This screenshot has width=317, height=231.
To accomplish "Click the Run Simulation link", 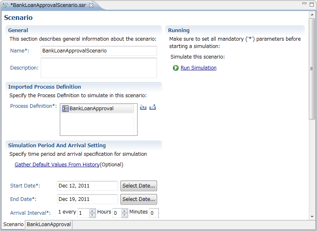I will pos(199,68).
